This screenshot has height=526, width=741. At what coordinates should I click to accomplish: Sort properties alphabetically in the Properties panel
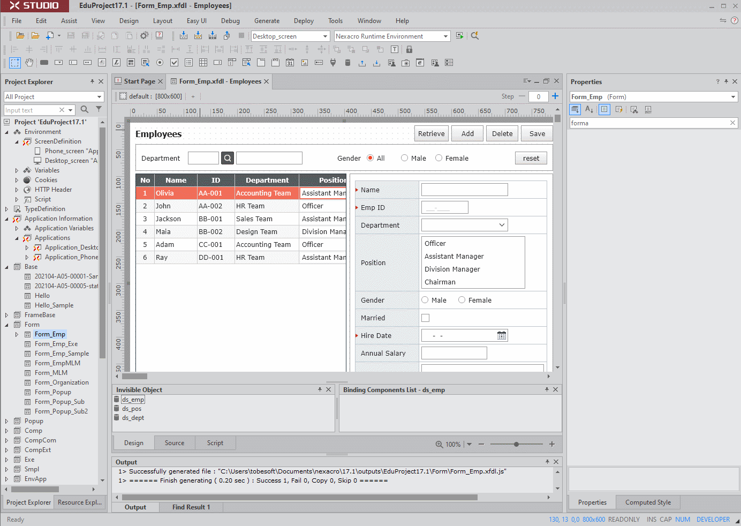(x=589, y=109)
